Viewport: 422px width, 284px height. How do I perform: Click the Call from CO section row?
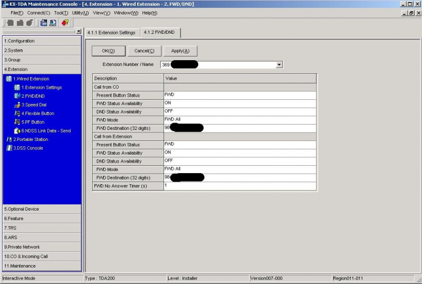pos(204,87)
